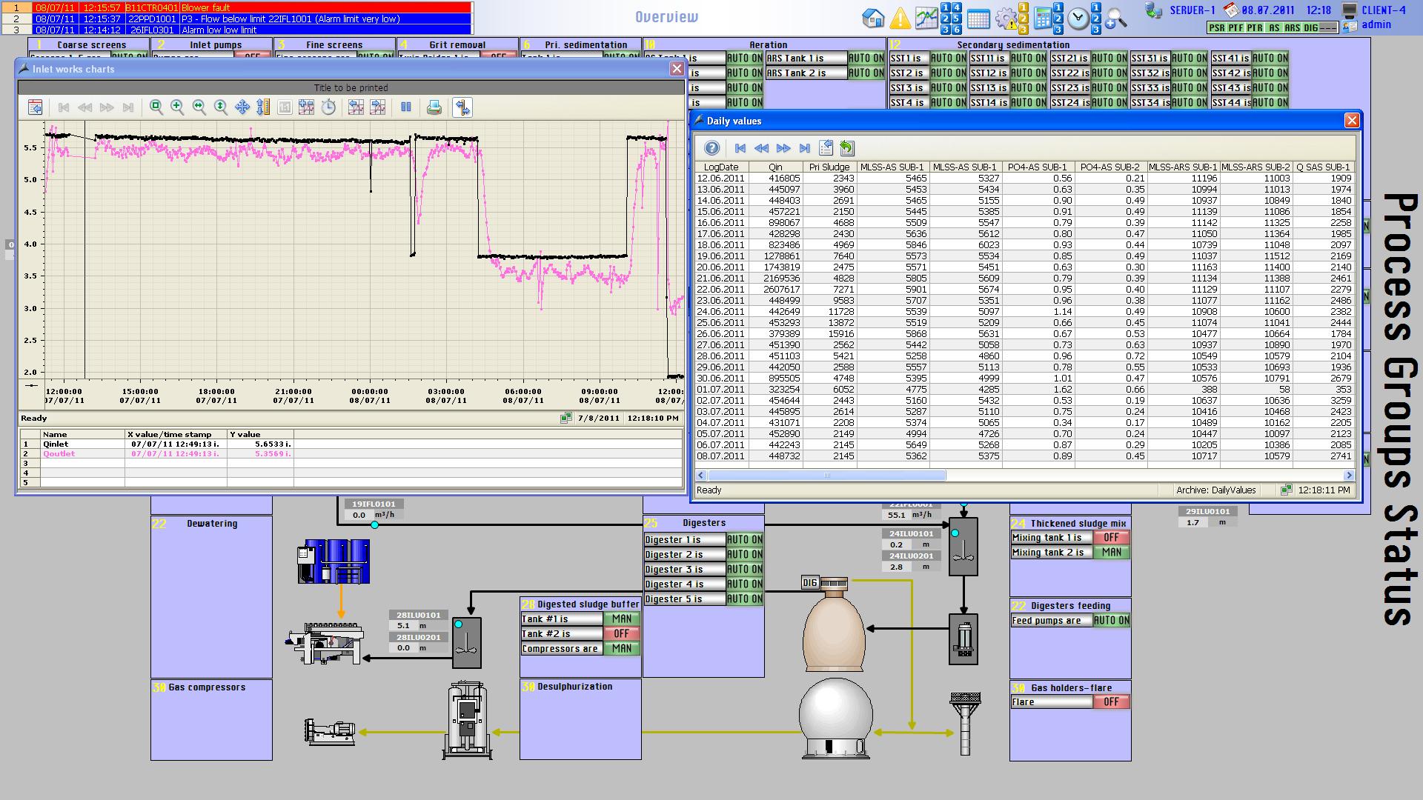The width and height of the screenshot is (1423, 800).
Task: Click right scroll arrow of Daily values table
Action: (x=1349, y=476)
